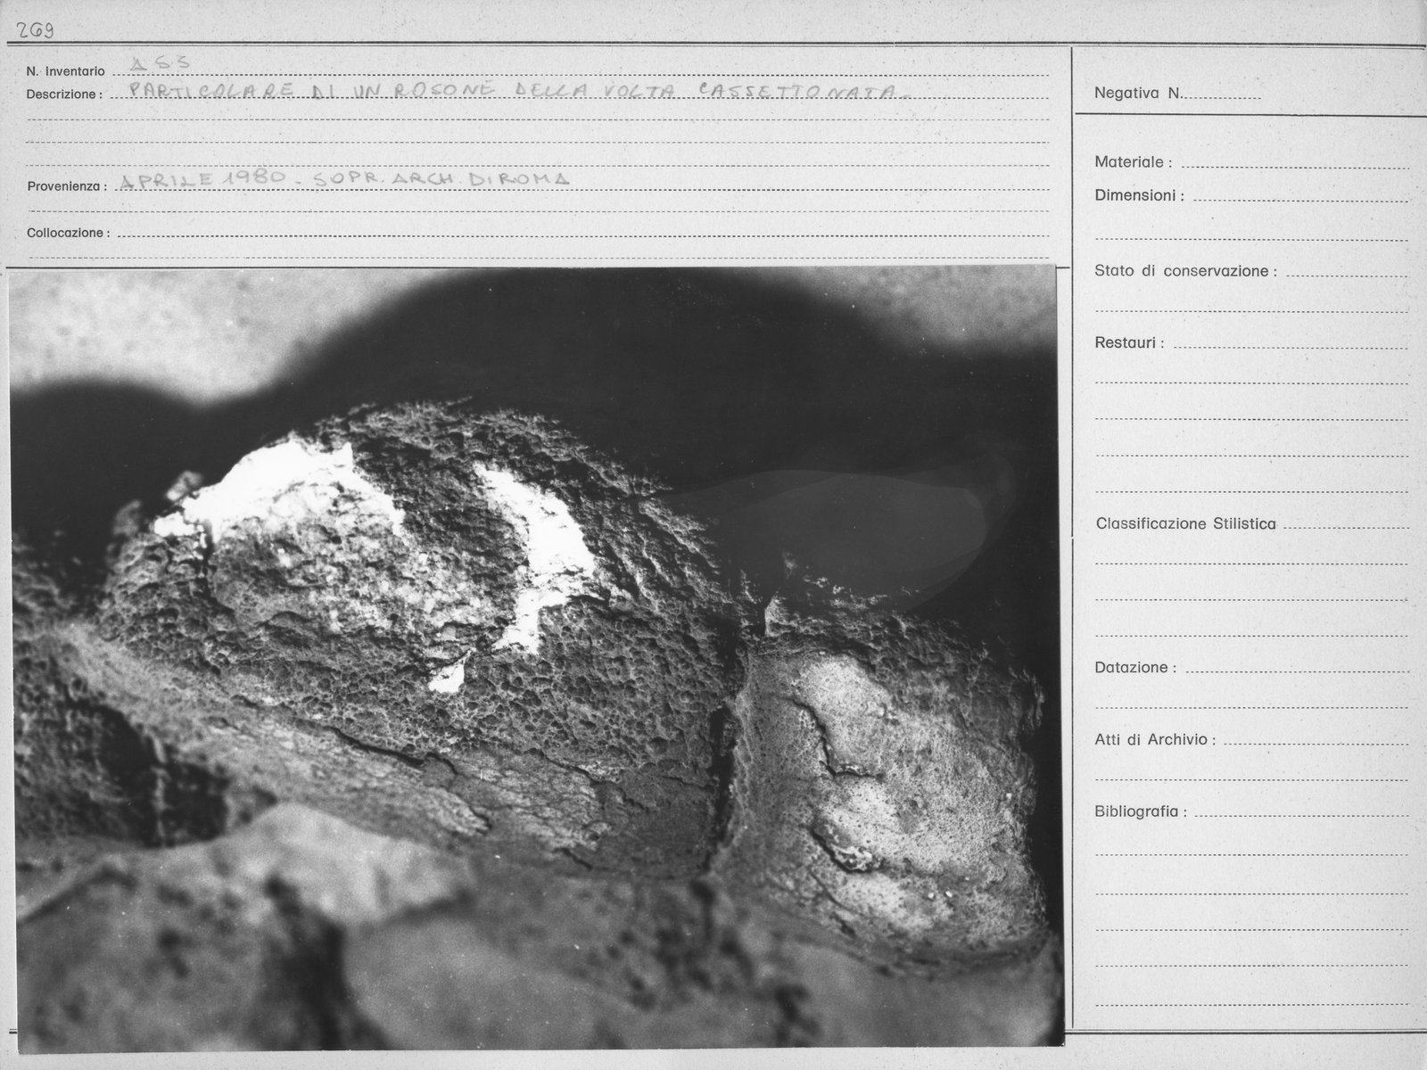Select the 'Provenienza :' label

67,187
